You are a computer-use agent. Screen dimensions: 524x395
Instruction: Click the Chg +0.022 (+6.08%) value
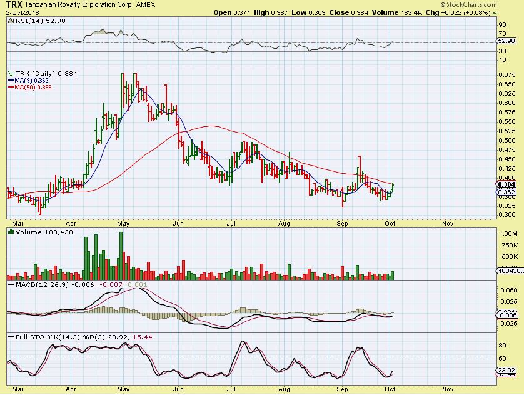[458, 12]
